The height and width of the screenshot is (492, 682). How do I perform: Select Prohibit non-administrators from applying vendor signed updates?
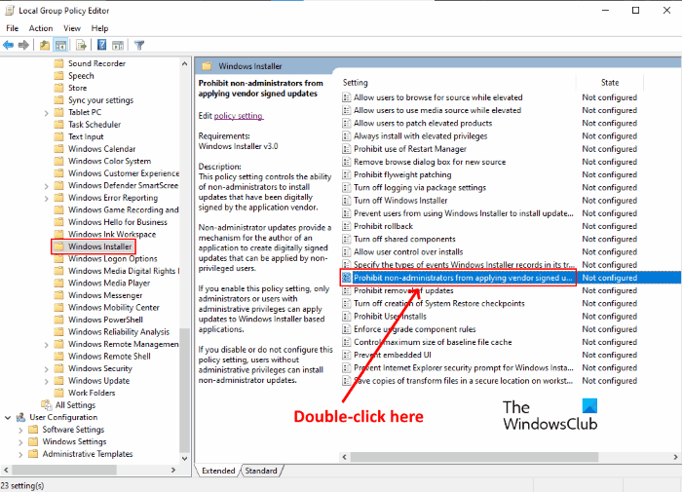pos(463,278)
